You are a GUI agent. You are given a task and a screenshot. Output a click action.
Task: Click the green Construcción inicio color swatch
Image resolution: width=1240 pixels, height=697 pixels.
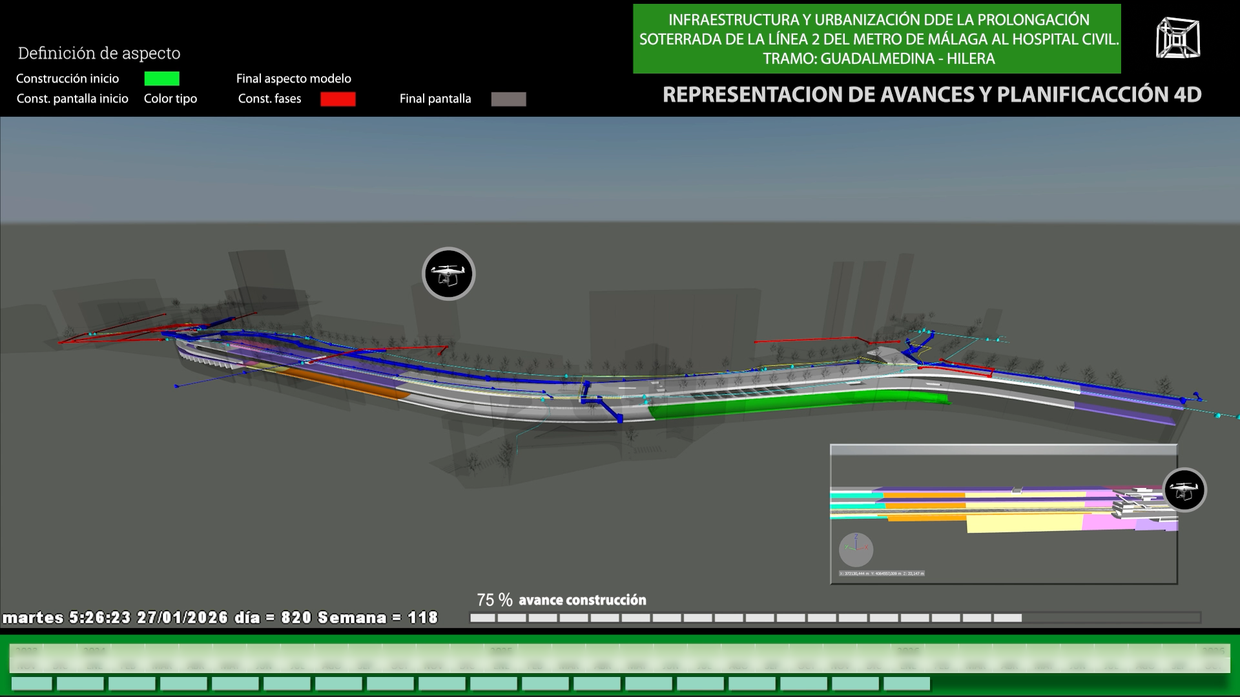pyautogui.click(x=161, y=79)
